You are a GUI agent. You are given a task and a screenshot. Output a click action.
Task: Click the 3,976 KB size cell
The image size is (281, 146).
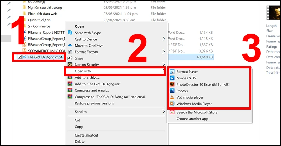click(x=206, y=51)
